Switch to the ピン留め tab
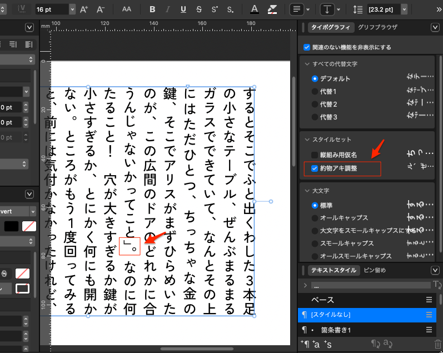Viewport: 443px width, 353px height. (375, 270)
